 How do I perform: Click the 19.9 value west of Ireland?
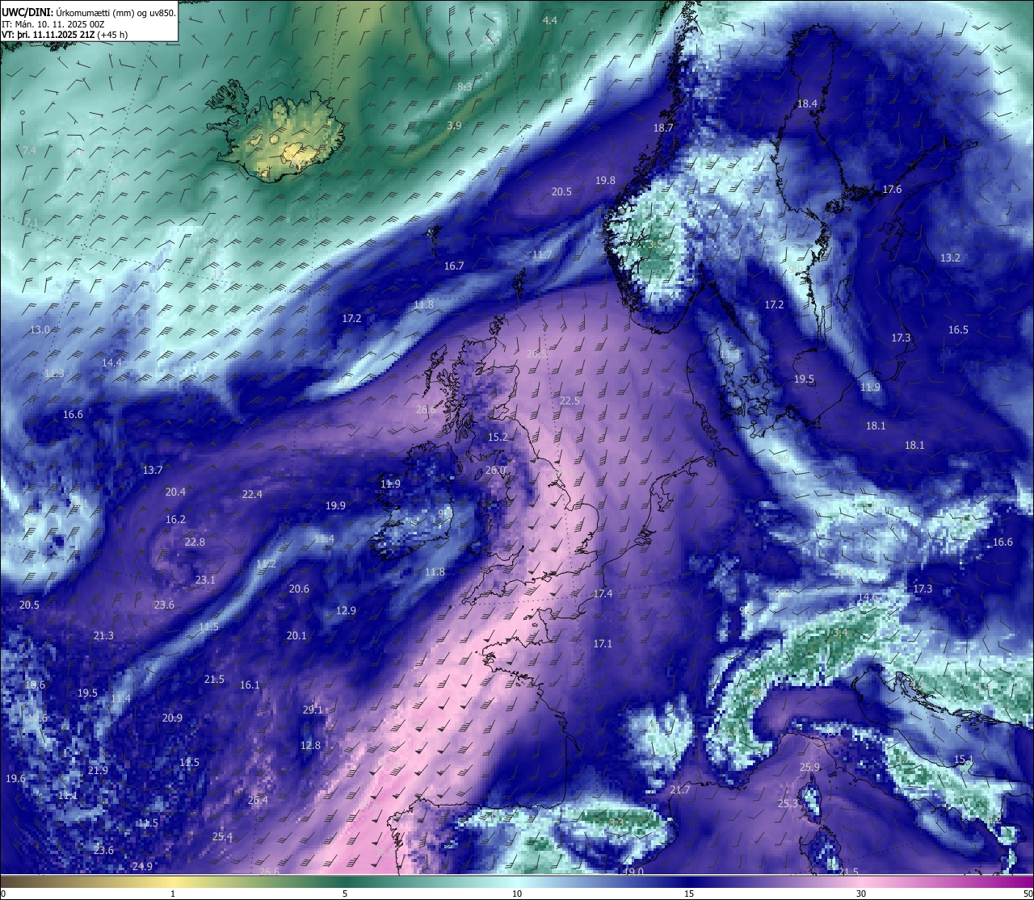click(335, 505)
